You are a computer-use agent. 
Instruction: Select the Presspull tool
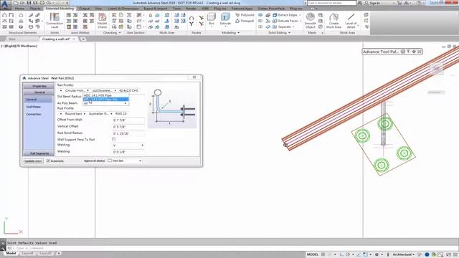coord(245,21)
